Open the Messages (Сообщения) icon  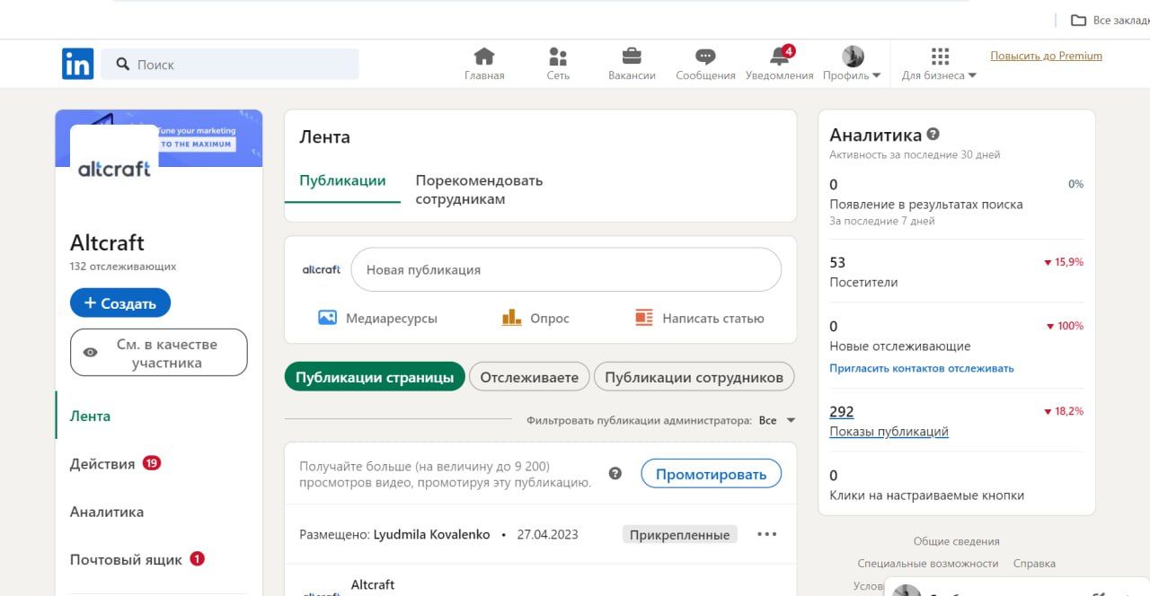[x=705, y=57]
